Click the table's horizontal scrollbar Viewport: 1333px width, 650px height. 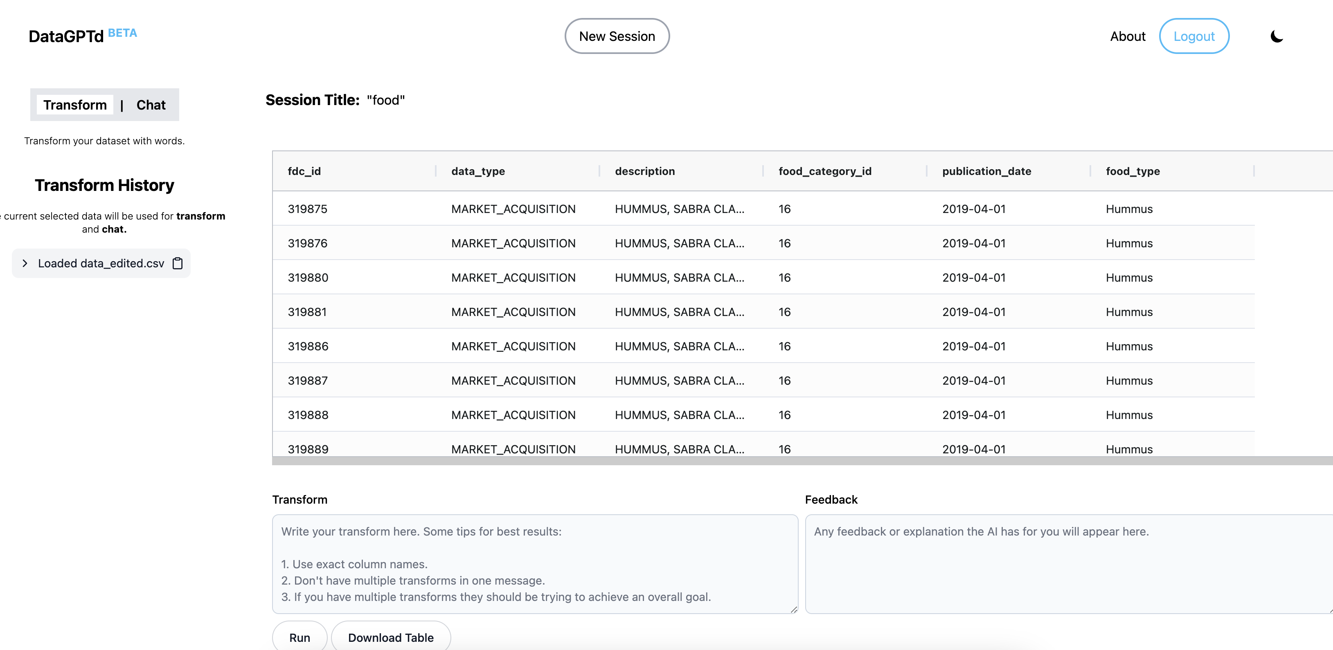coord(802,461)
